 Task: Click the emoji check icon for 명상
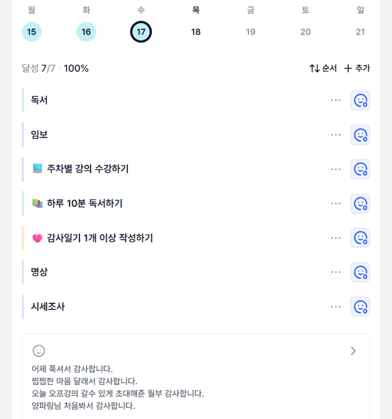pos(360,272)
